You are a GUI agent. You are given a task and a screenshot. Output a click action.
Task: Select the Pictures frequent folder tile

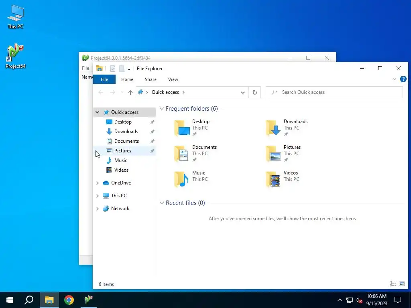[x=283, y=154]
